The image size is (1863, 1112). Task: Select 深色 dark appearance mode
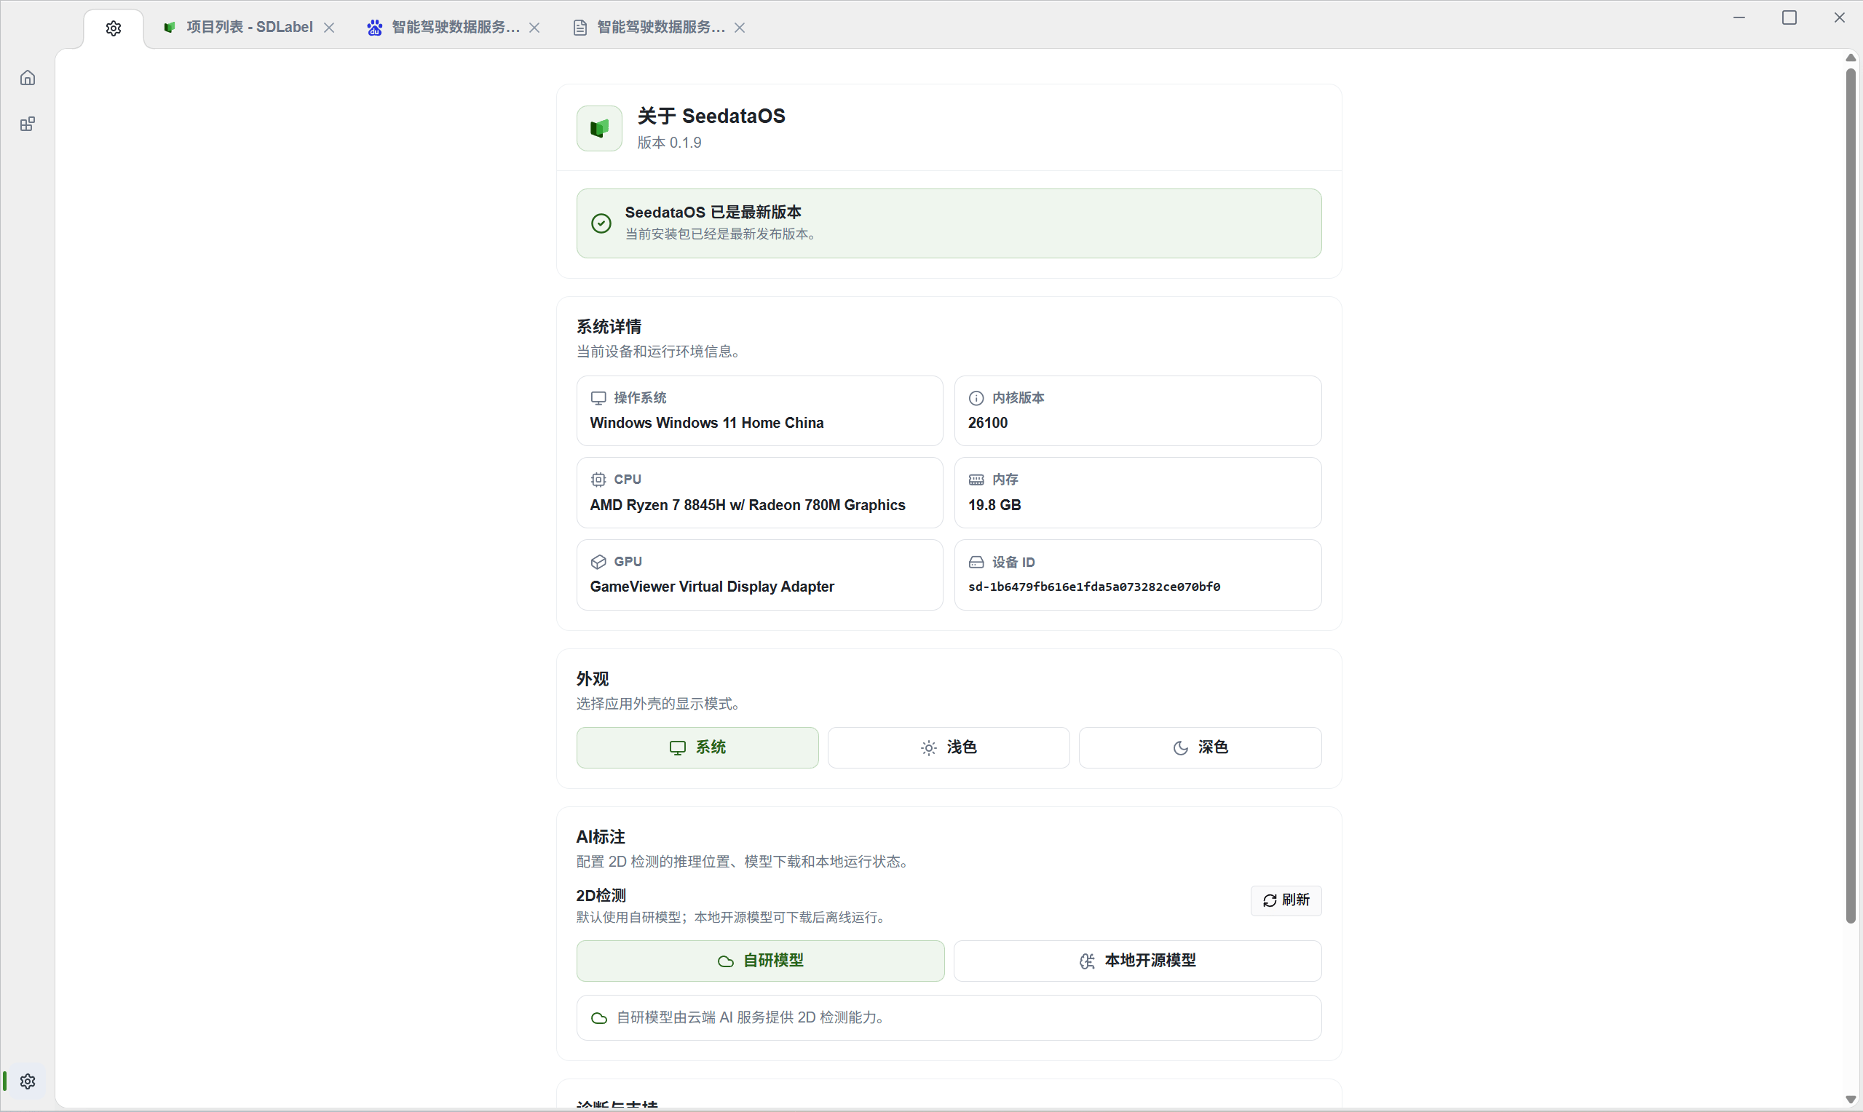pos(1200,748)
